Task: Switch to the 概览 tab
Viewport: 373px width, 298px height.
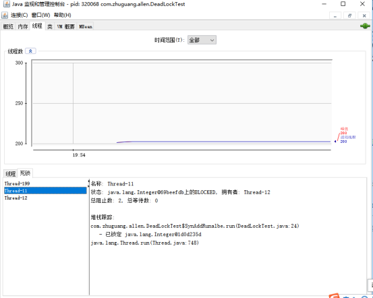Action: point(8,26)
